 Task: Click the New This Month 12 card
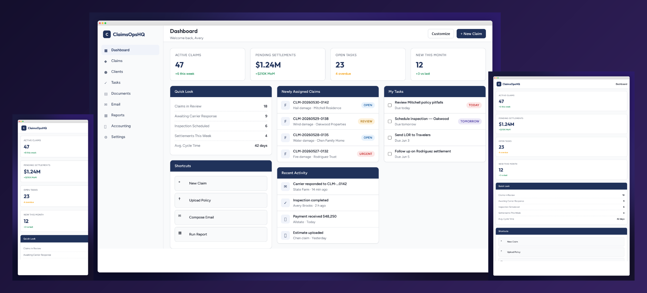[448, 64]
